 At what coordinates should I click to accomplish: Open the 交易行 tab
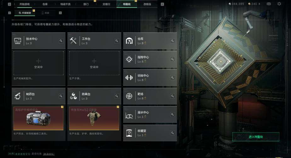(x=106, y=4)
